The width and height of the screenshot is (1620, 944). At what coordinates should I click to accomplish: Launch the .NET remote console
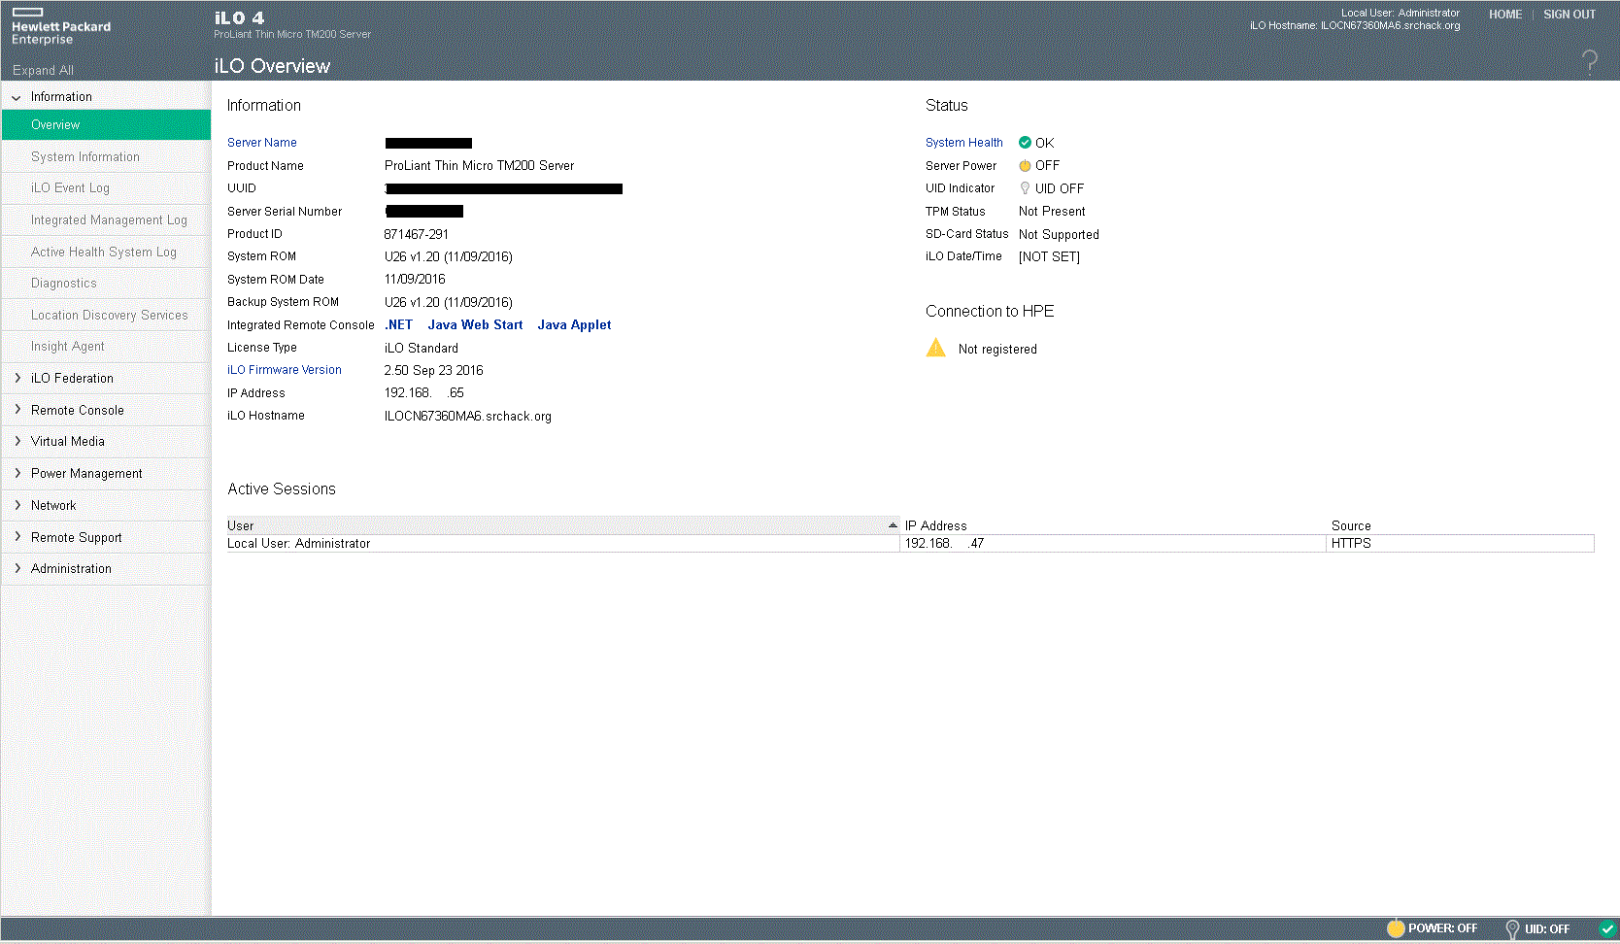(x=399, y=325)
